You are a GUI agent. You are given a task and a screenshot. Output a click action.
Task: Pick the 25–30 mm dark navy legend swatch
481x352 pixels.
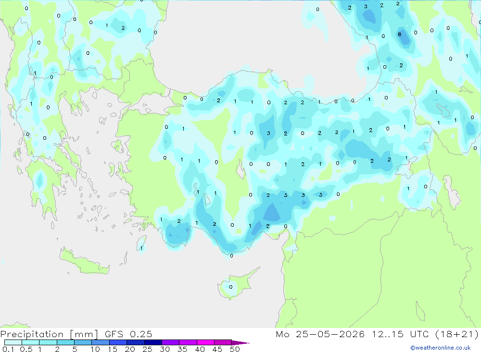pos(153,342)
